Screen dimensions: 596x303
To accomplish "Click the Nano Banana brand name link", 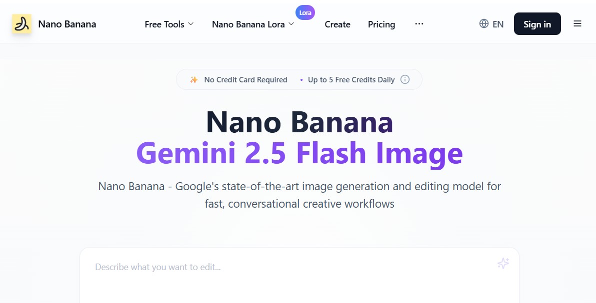I will coord(67,24).
